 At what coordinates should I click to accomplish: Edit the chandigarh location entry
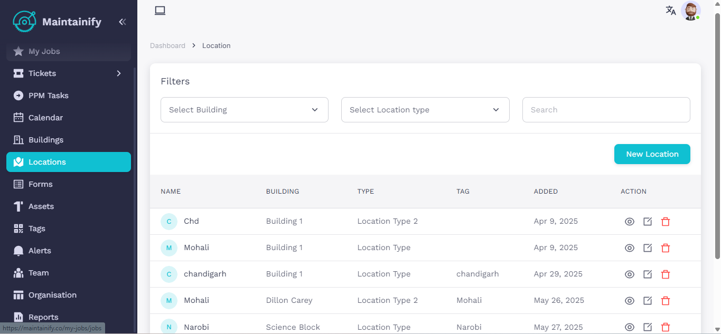coord(648,274)
